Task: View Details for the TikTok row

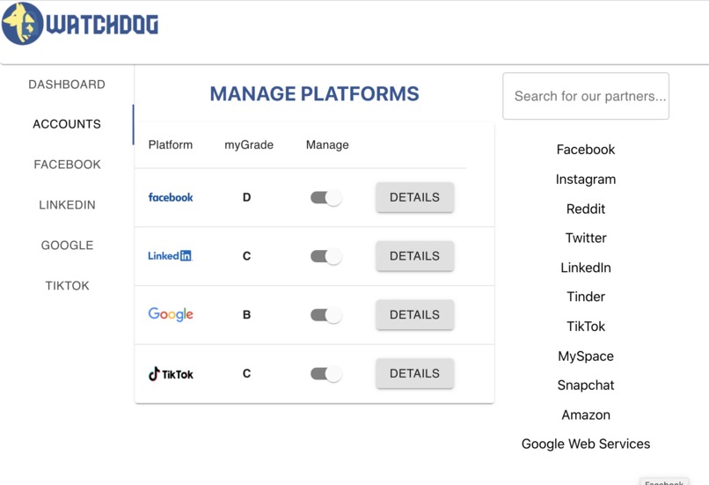Action: 414,373
